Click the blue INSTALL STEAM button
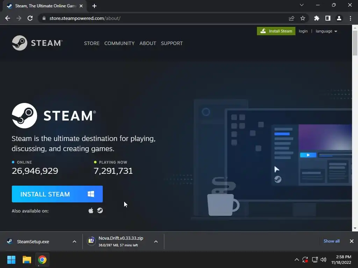The height and width of the screenshot is (268, 358). pyautogui.click(x=57, y=194)
